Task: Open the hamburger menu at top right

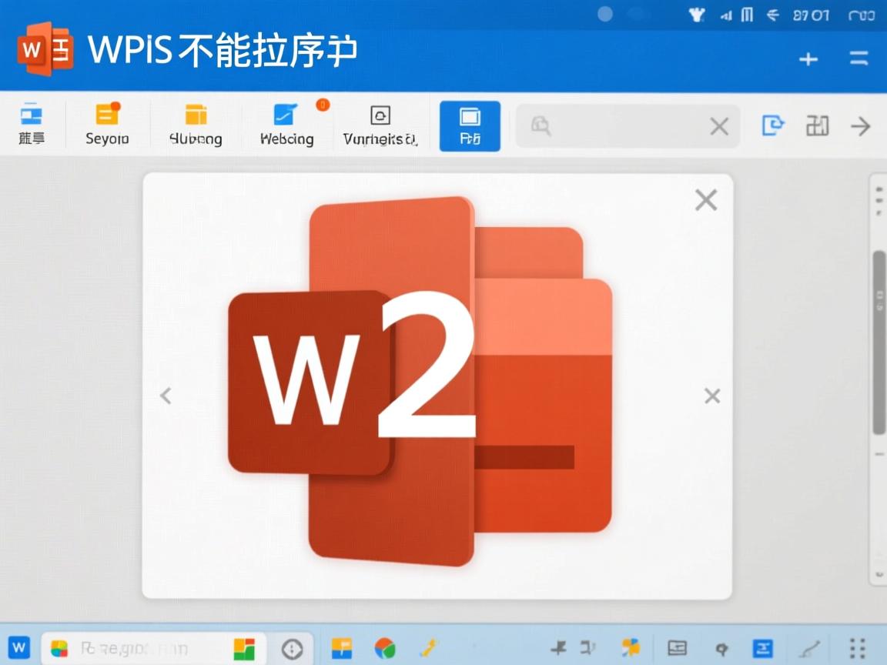Action: pyautogui.click(x=859, y=58)
